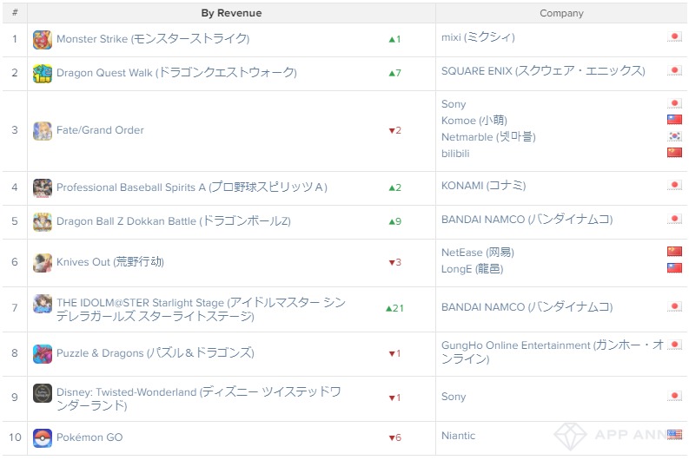The height and width of the screenshot is (460, 689).
Task: Click the Pokémon GO app icon
Action: [43, 438]
